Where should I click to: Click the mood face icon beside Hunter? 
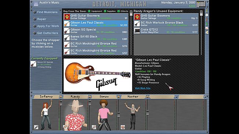(x=147, y=97)
